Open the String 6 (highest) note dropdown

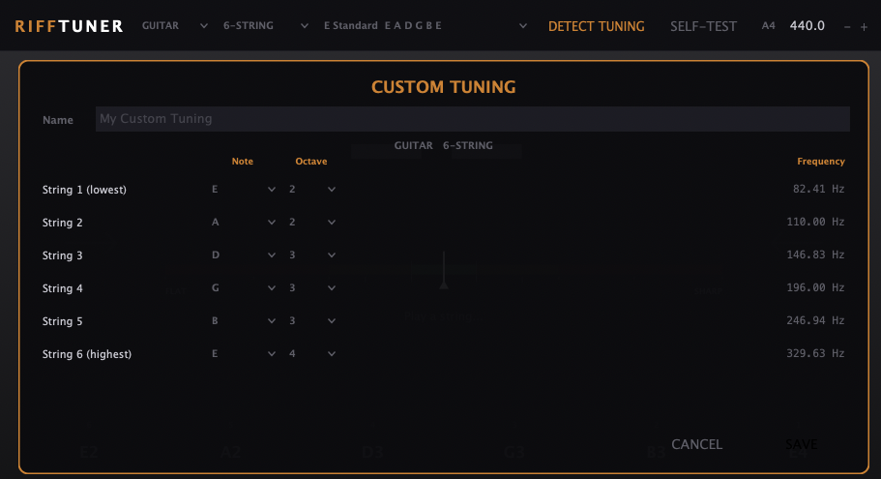coord(244,353)
